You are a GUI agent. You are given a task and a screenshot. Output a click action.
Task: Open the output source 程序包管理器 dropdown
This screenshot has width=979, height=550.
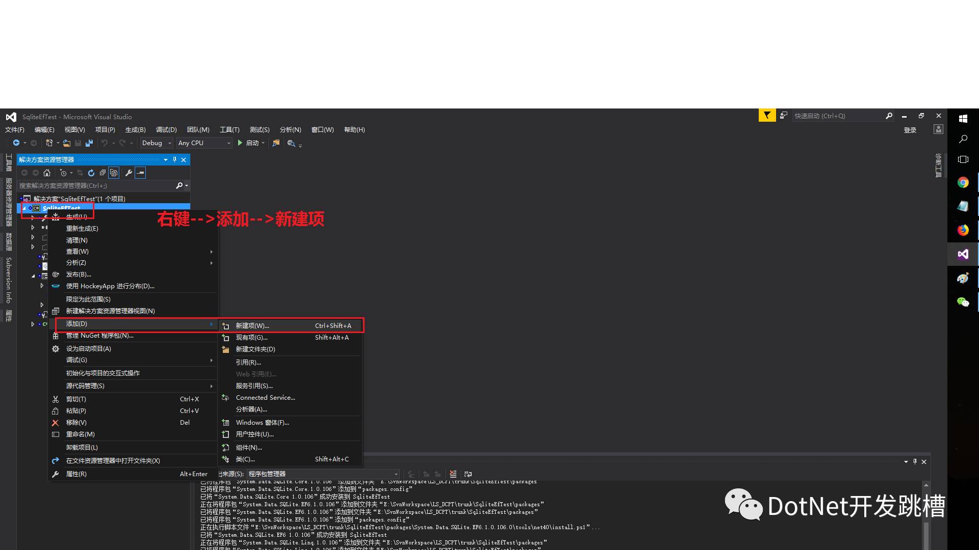pos(323,474)
